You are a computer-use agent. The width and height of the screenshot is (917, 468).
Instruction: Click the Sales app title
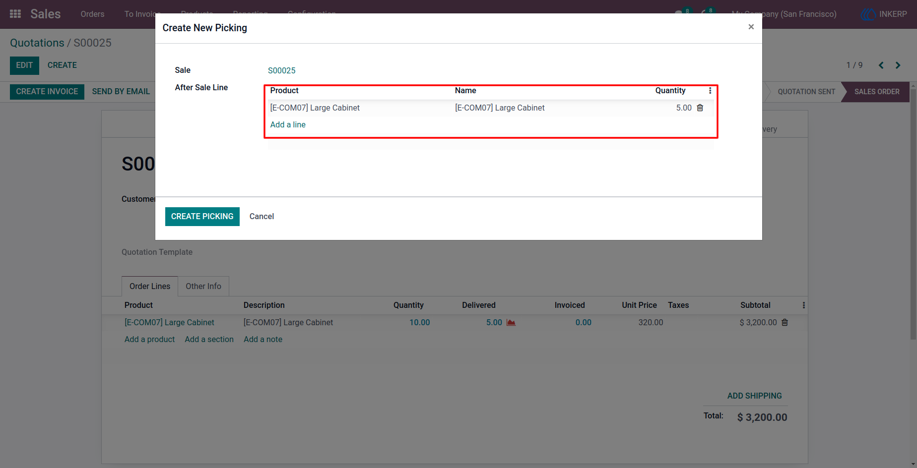(45, 14)
